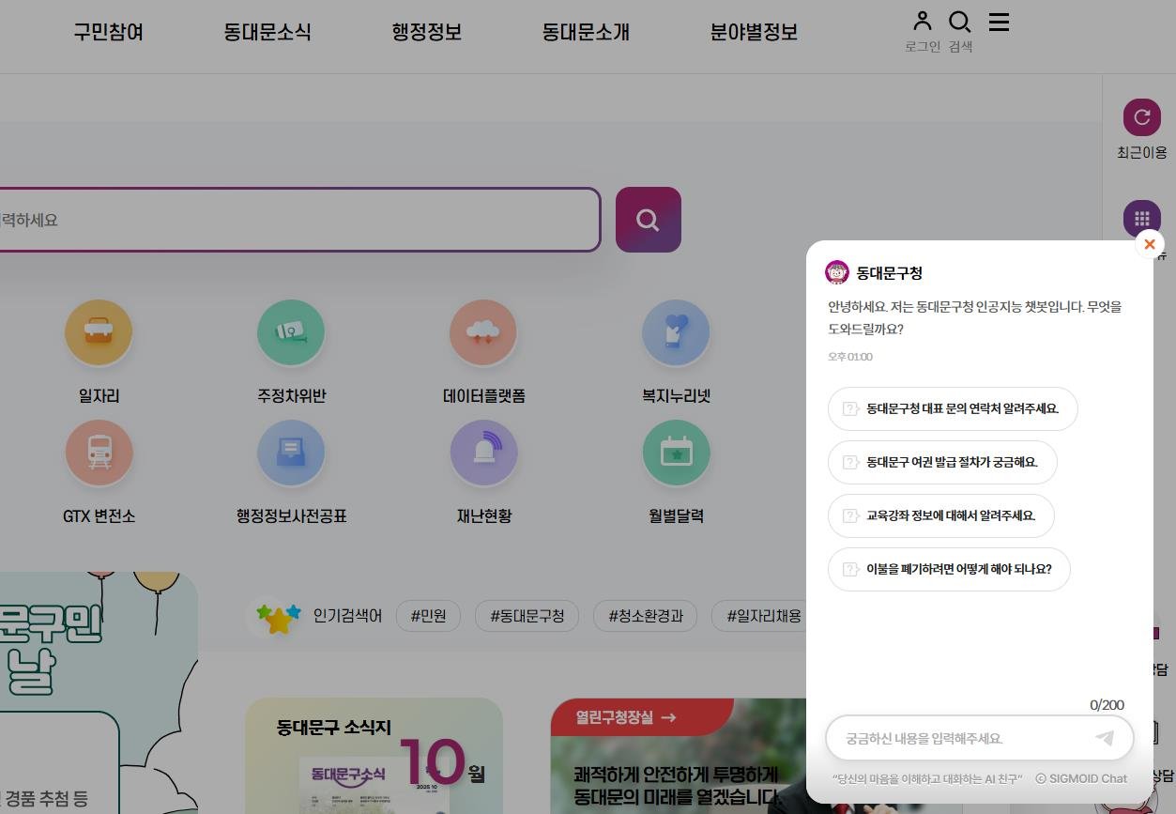Open the 구민참여 menu

click(x=108, y=33)
